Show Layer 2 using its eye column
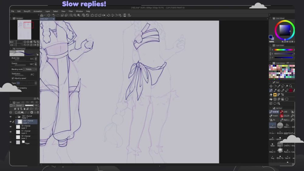The width and height of the screenshot is (304, 171). [x=11, y=137]
